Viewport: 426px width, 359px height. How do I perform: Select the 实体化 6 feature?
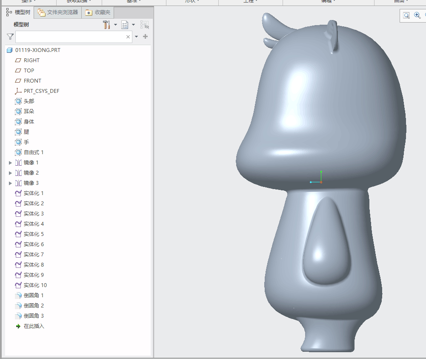(29, 244)
